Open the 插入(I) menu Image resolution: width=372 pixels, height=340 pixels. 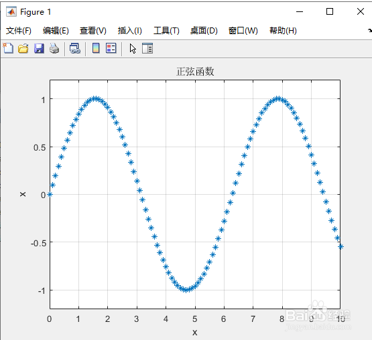point(130,31)
